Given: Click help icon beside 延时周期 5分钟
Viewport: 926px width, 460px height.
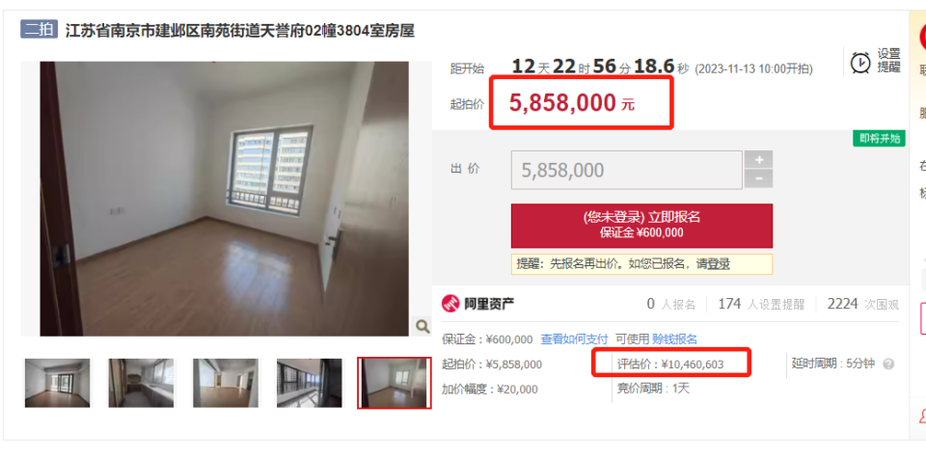Looking at the screenshot, I should click(888, 364).
